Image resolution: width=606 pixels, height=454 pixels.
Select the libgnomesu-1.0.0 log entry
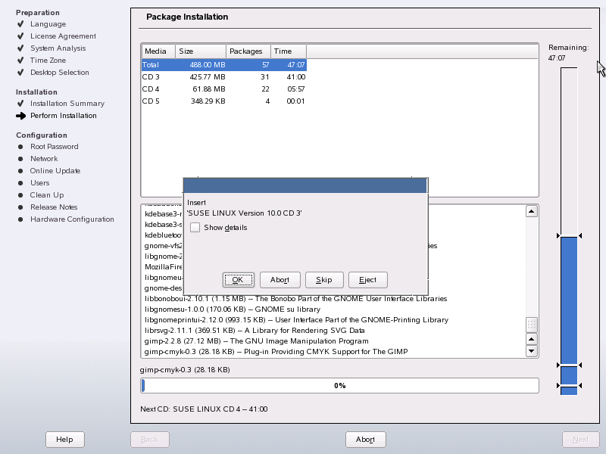click(233, 309)
